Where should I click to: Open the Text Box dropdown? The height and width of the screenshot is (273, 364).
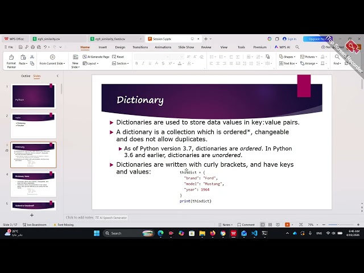pyautogui.click(x=288, y=63)
